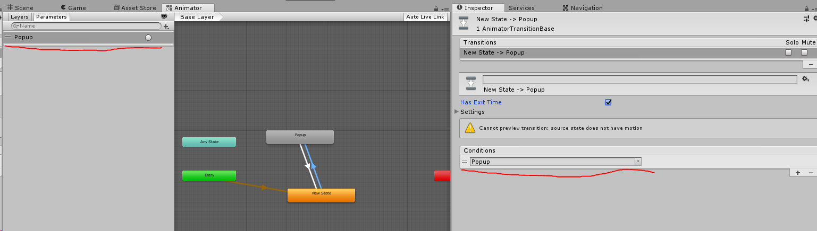817x231 pixels.
Task: Select Entry to New State transition arrow
Action: coord(263,186)
